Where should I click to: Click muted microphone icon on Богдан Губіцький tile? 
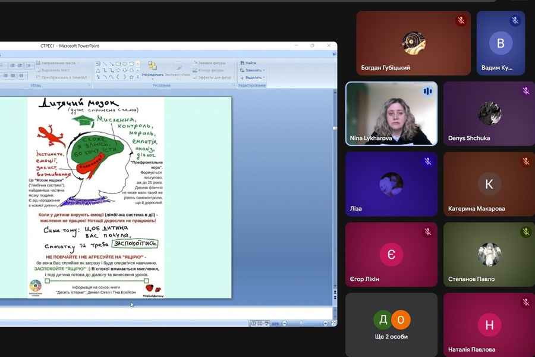(x=461, y=21)
